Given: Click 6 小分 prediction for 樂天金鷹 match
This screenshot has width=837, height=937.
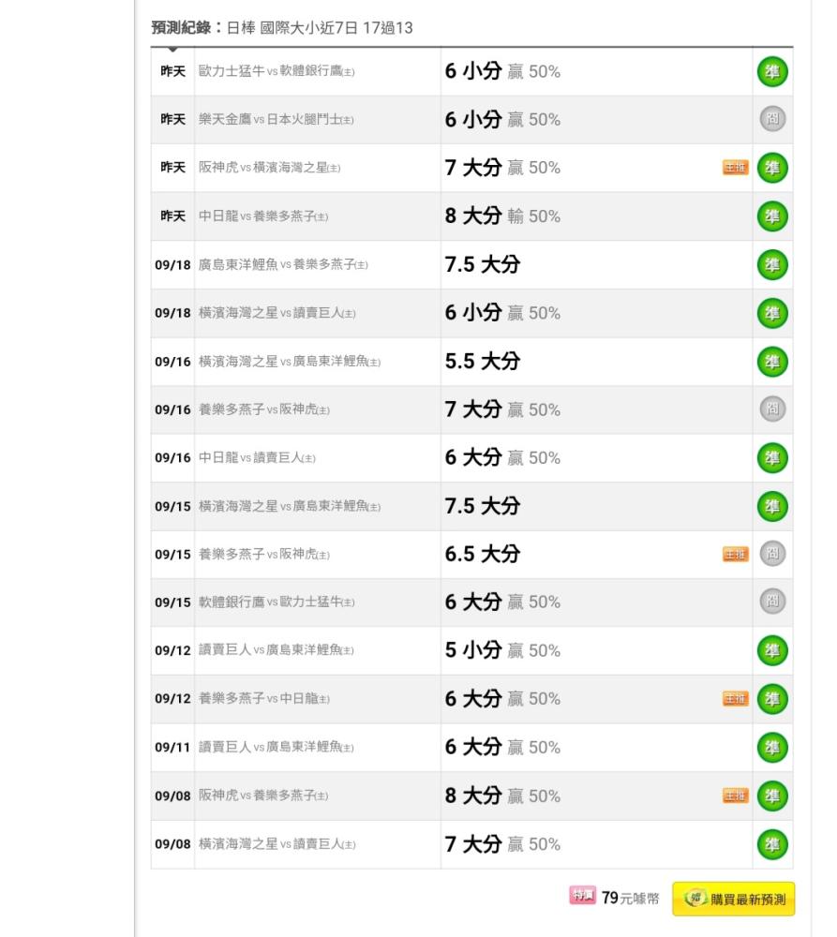Looking at the screenshot, I should [502, 120].
